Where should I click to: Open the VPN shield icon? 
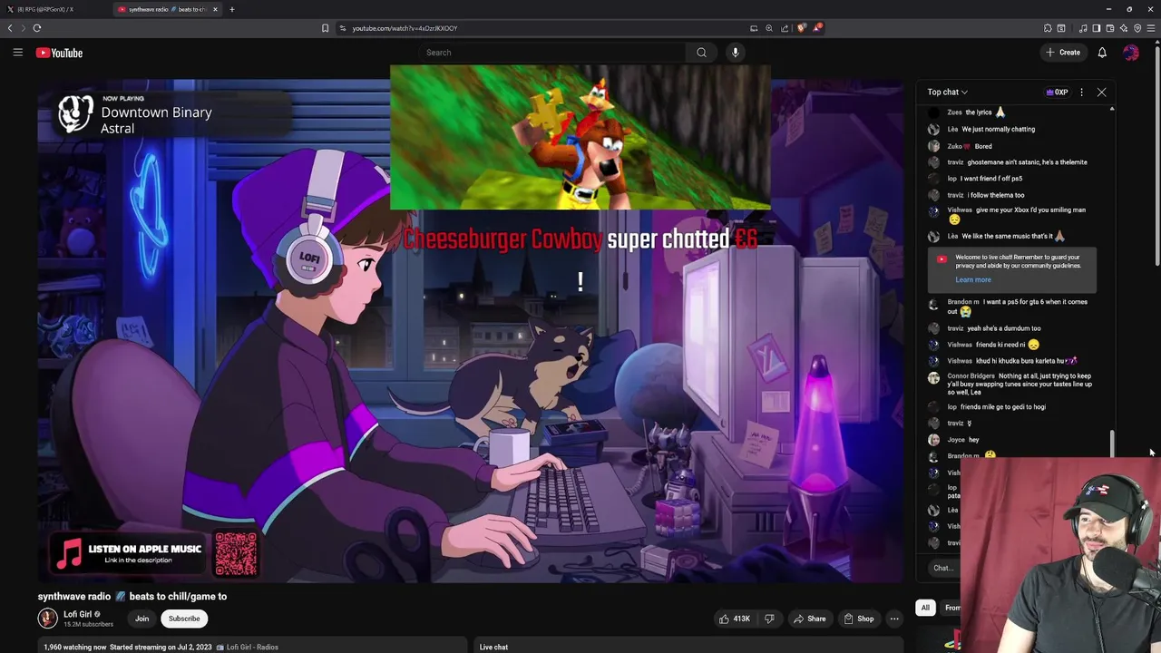(x=1137, y=28)
